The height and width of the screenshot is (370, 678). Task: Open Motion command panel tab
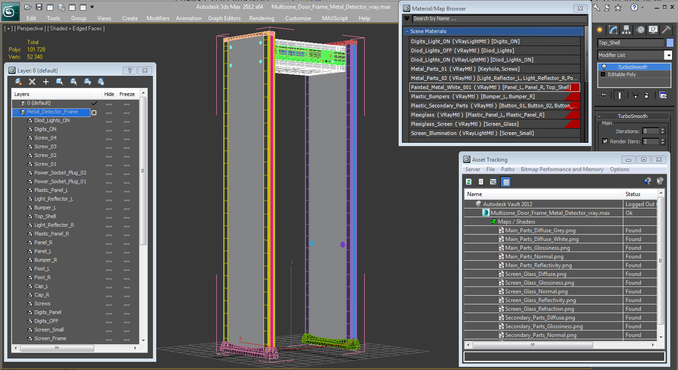(x=640, y=30)
